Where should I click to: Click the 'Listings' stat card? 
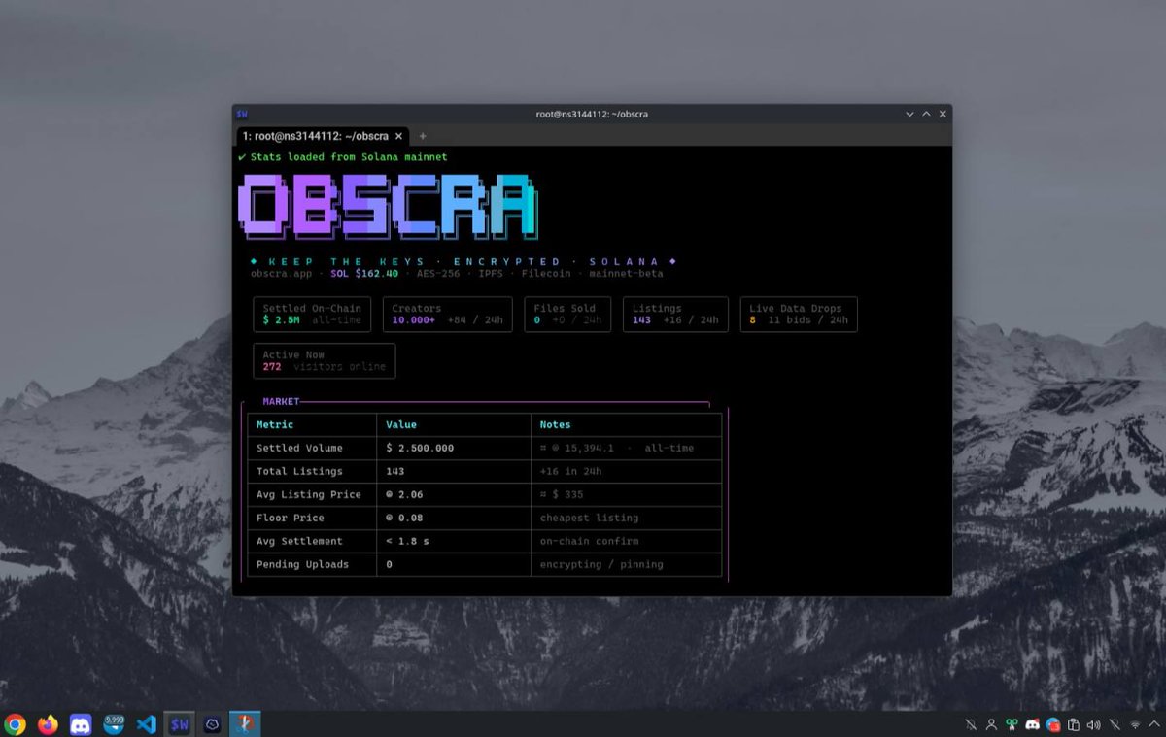tap(675, 315)
